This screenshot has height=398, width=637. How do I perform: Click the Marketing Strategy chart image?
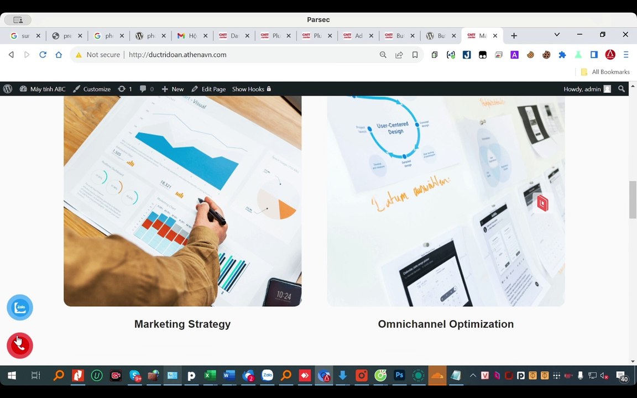pyautogui.click(x=182, y=201)
